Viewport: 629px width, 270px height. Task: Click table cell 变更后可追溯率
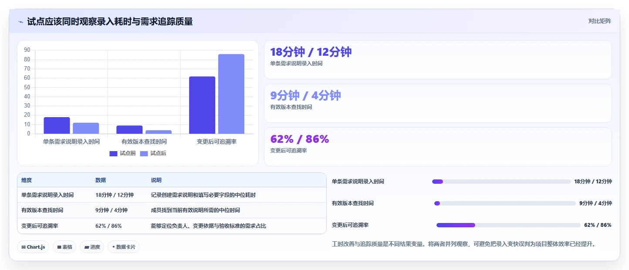[x=40, y=226]
